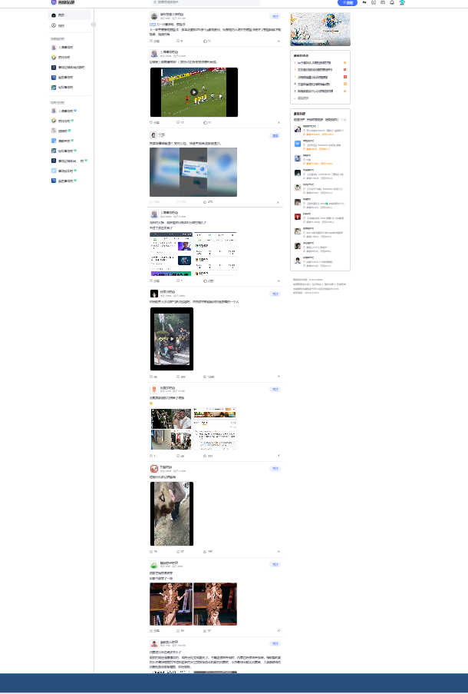468x694 pixels.
Task: Like the blurred image ad post
Action: pos(208,202)
